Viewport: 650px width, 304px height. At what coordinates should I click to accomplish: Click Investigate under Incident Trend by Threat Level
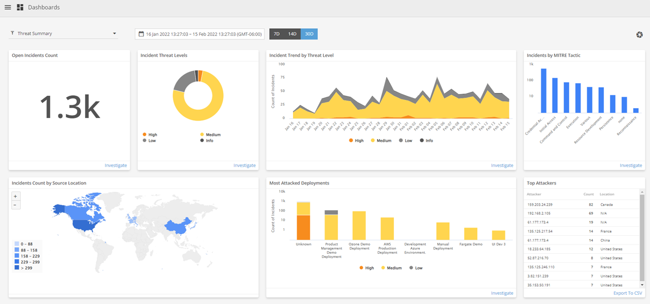pos(502,166)
